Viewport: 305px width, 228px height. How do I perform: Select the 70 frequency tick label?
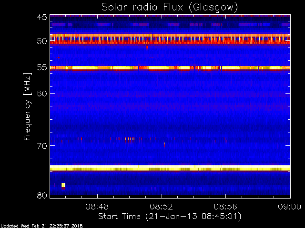pos(42,146)
